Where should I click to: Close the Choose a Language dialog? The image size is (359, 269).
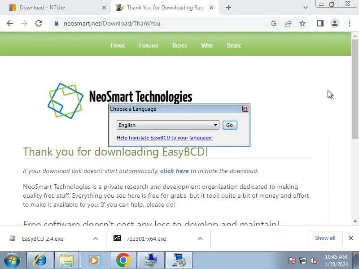[x=245, y=109]
